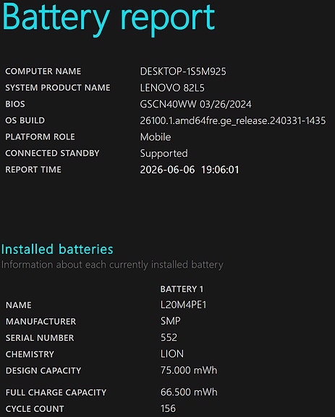The image size is (335, 417).
Task: Click the DESIGN CAPACITY row label
Action: click(x=43, y=371)
